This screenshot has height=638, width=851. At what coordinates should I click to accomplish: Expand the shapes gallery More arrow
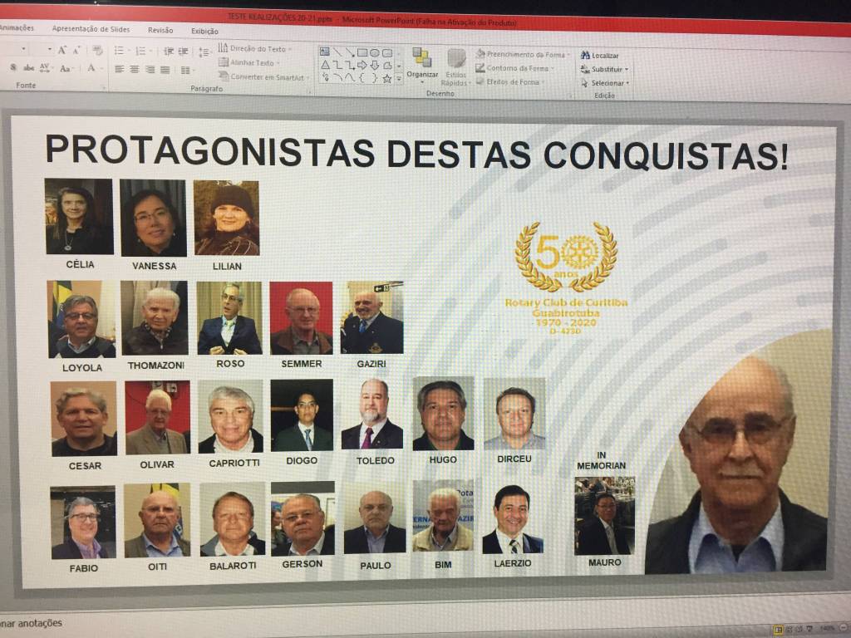pos(399,79)
